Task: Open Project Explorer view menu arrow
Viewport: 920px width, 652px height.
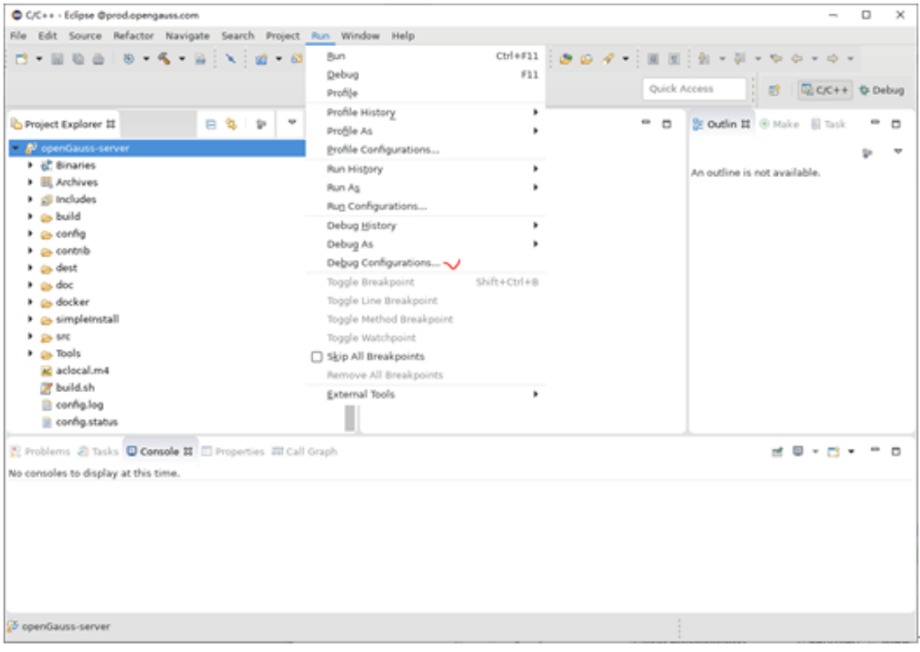Action: coord(291,123)
